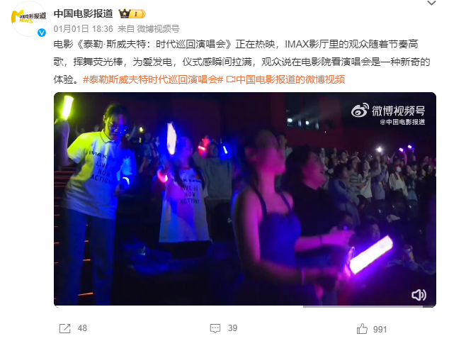Screen dimensions: 449x341
Task: Click the 中国电影报道 profile avatar
Action: point(28,19)
